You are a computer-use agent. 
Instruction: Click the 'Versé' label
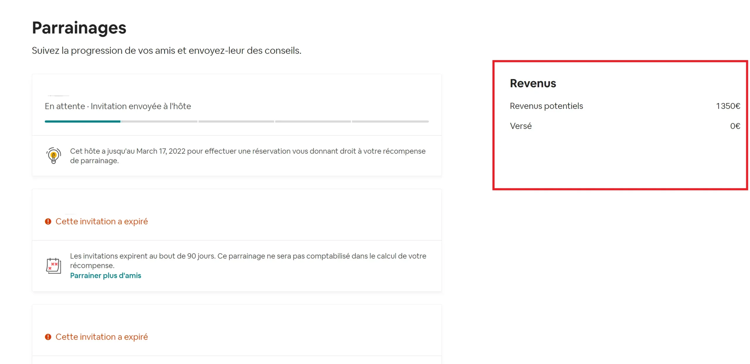521,126
